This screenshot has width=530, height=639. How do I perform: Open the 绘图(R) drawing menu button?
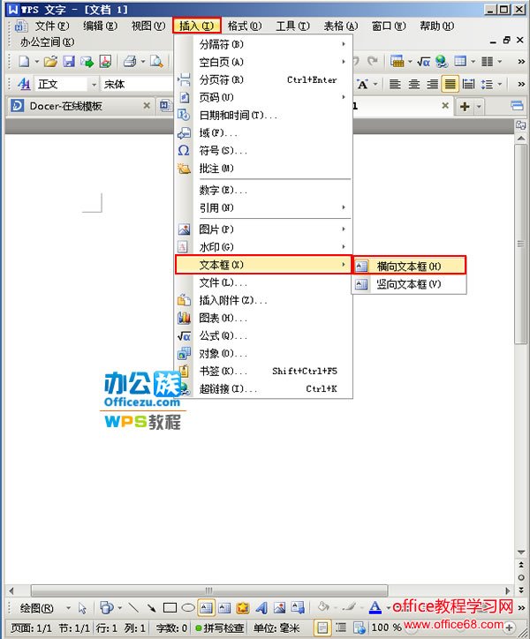click(x=37, y=608)
